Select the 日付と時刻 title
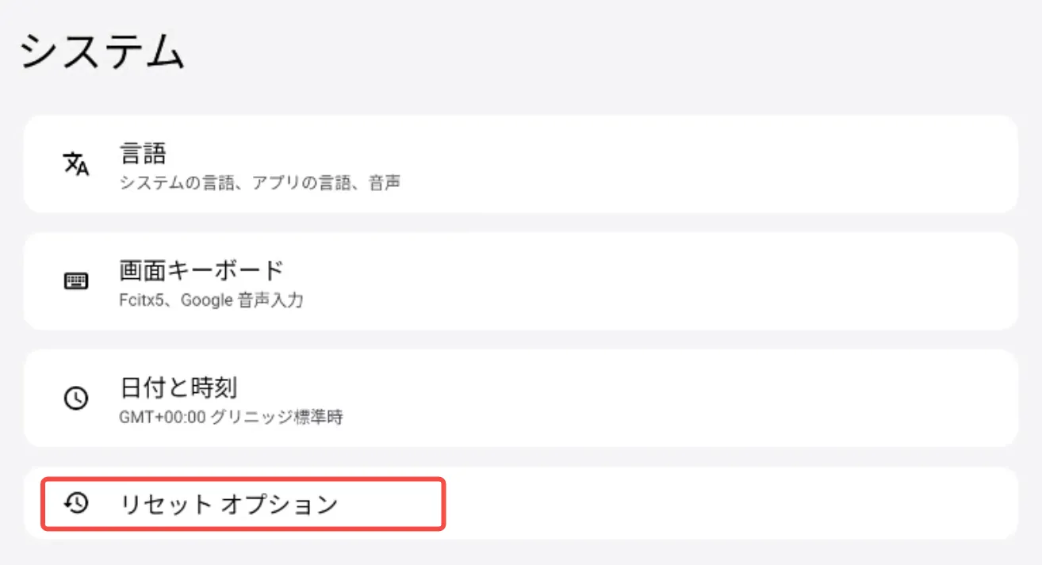This screenshot has width=1042, height=565. point(178,387)
